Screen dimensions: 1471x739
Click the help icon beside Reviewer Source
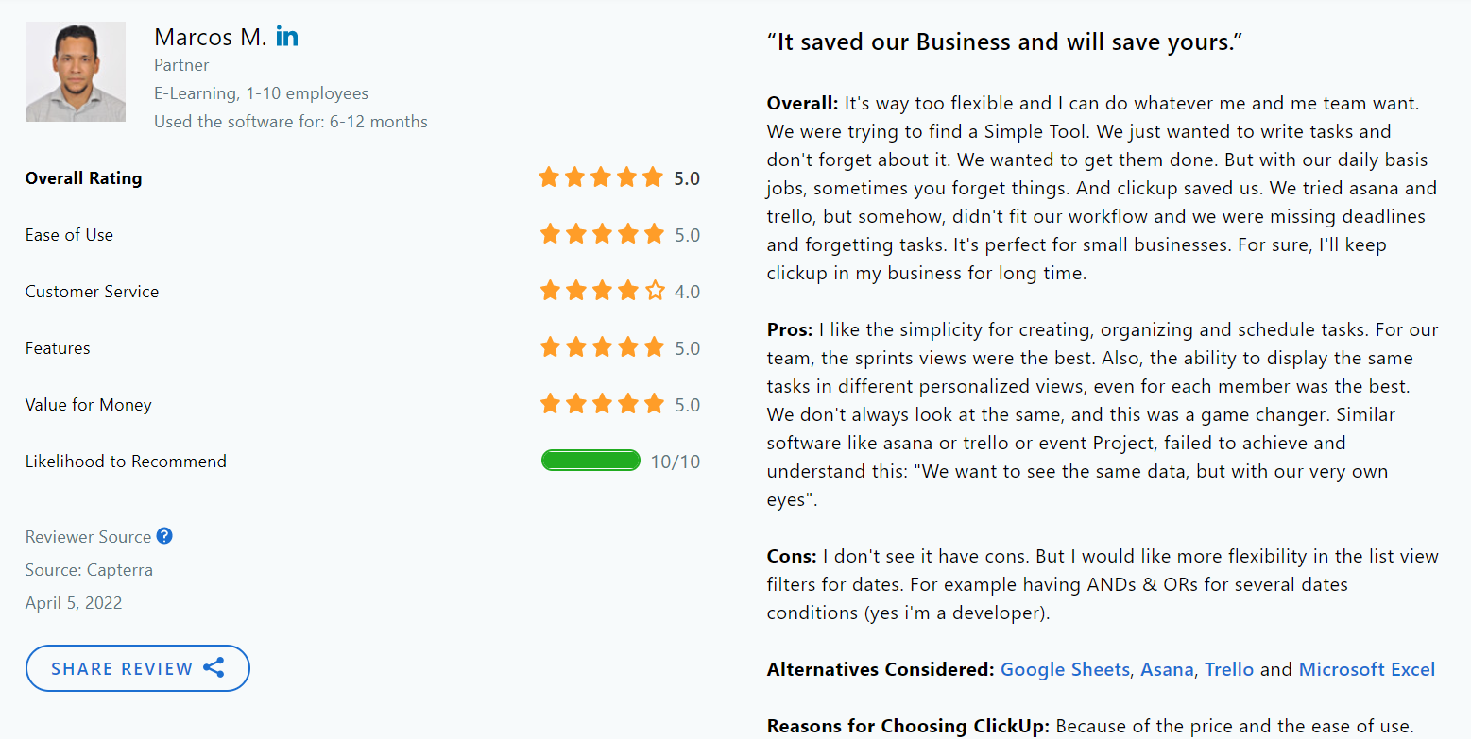coord(164,535)
